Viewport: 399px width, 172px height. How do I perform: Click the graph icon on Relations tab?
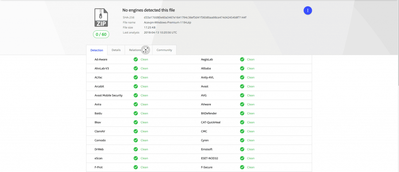point(146,50)
